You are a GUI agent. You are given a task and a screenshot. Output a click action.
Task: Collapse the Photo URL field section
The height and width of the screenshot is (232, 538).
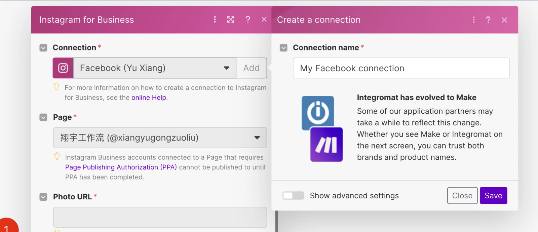(43, 197)
